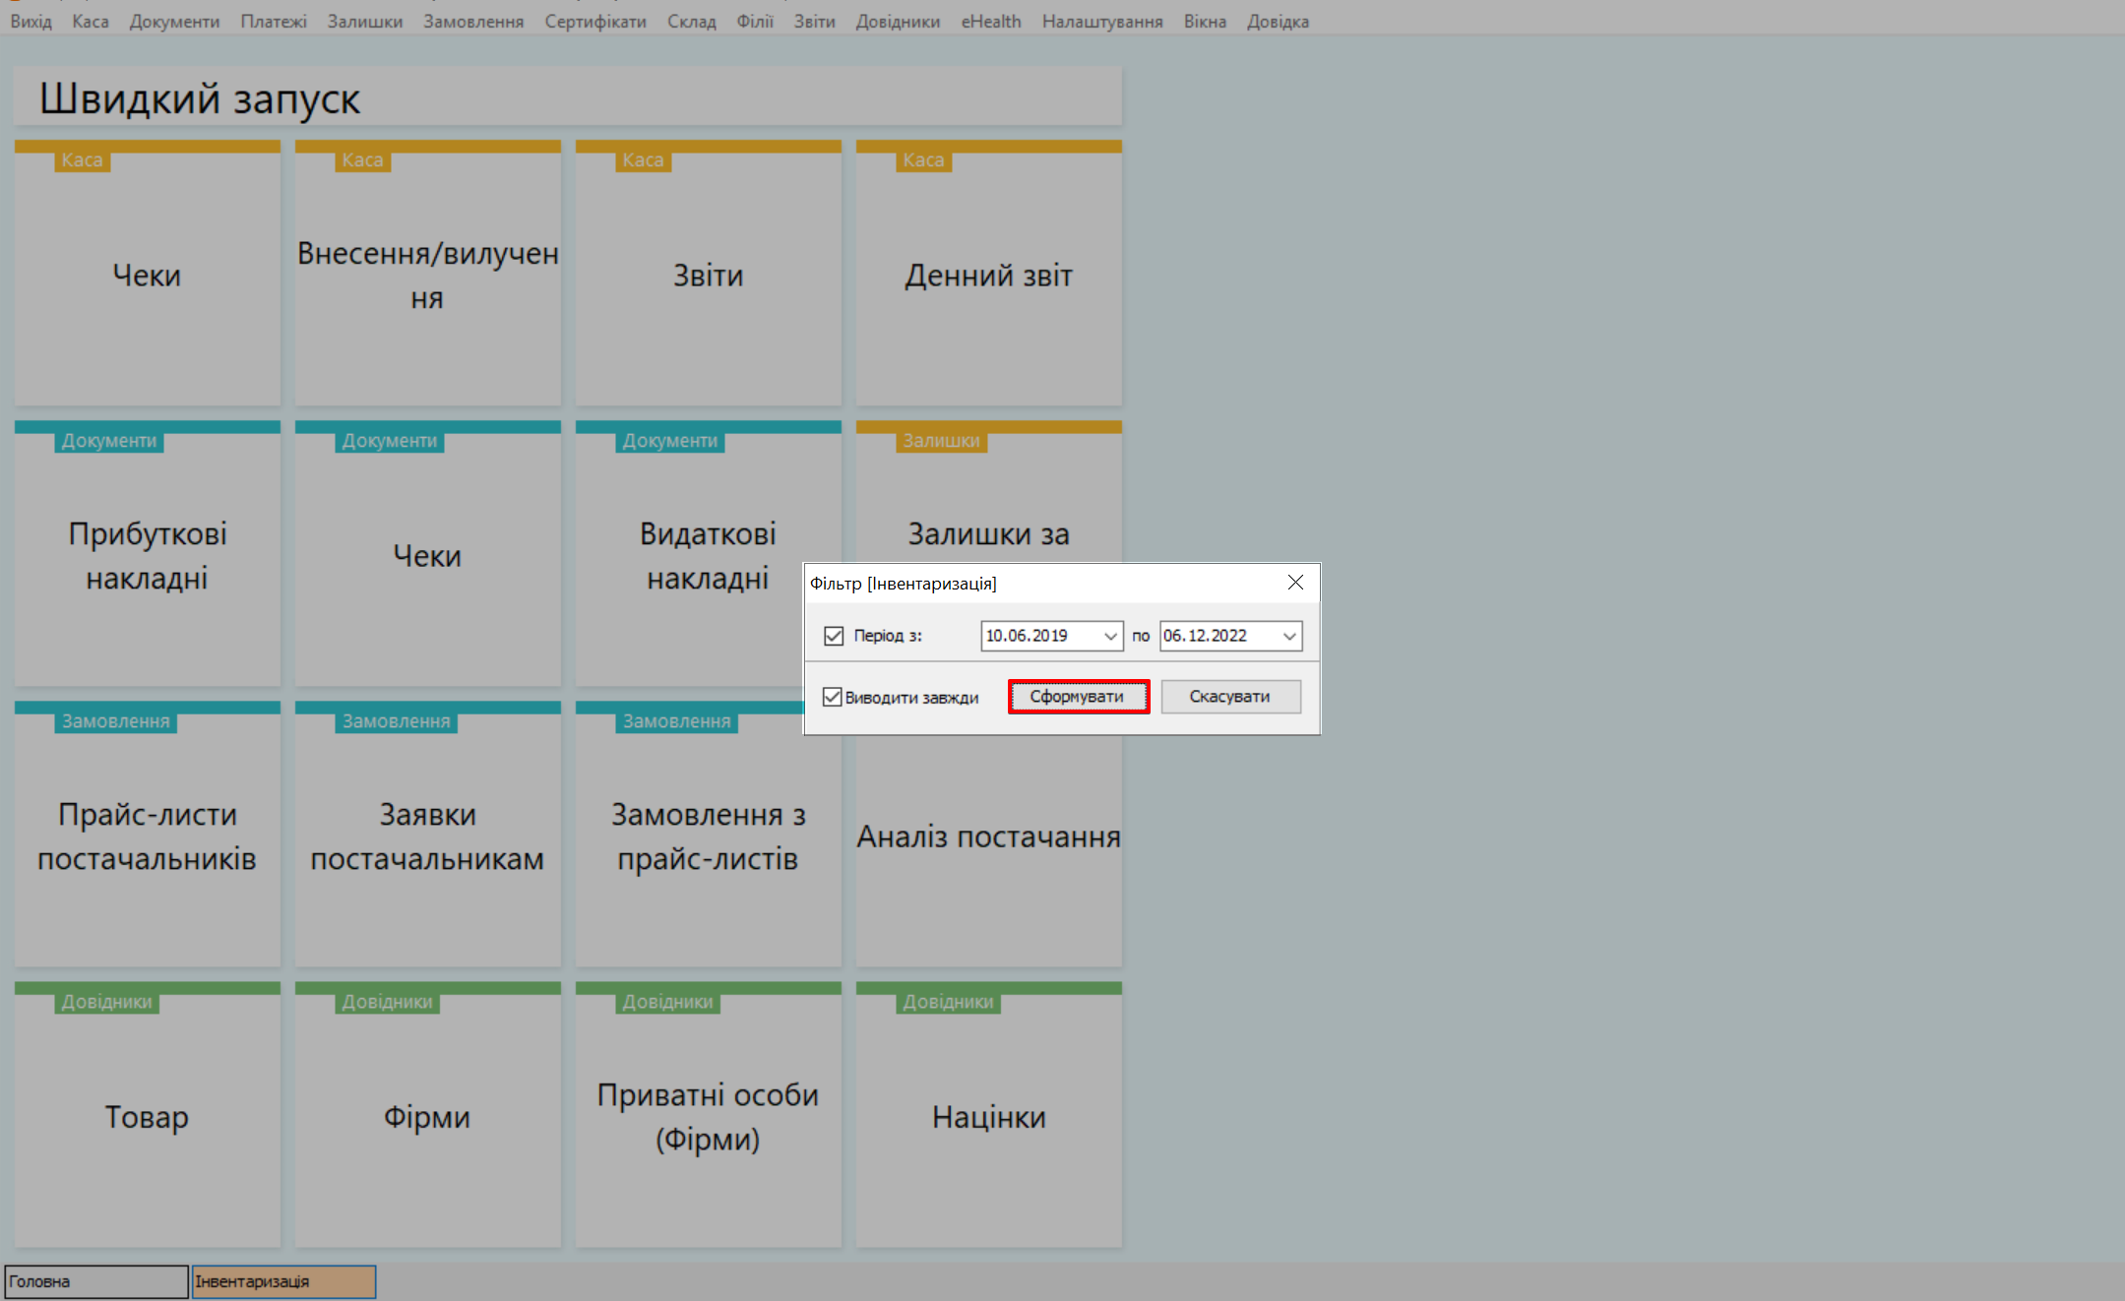Open the Націнки tile

pos(988,1117)
